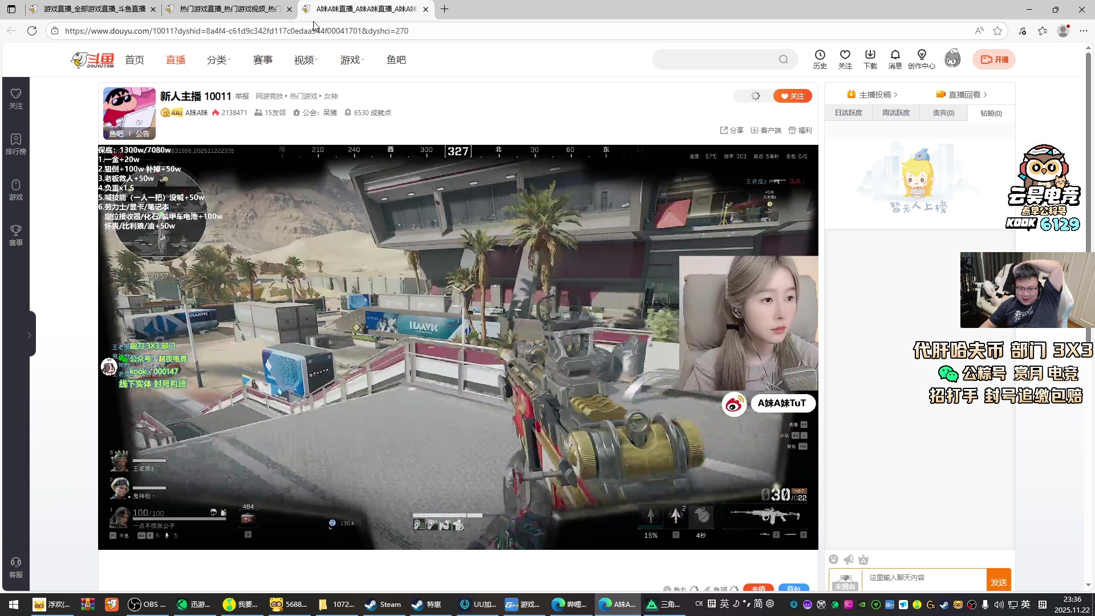Click the chat text input field
1095x616 pixels.
tap(924, 578)
